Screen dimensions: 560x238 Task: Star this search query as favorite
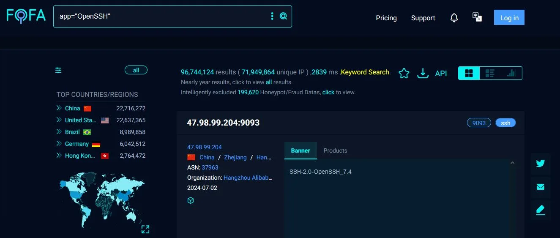coord(404,73)
